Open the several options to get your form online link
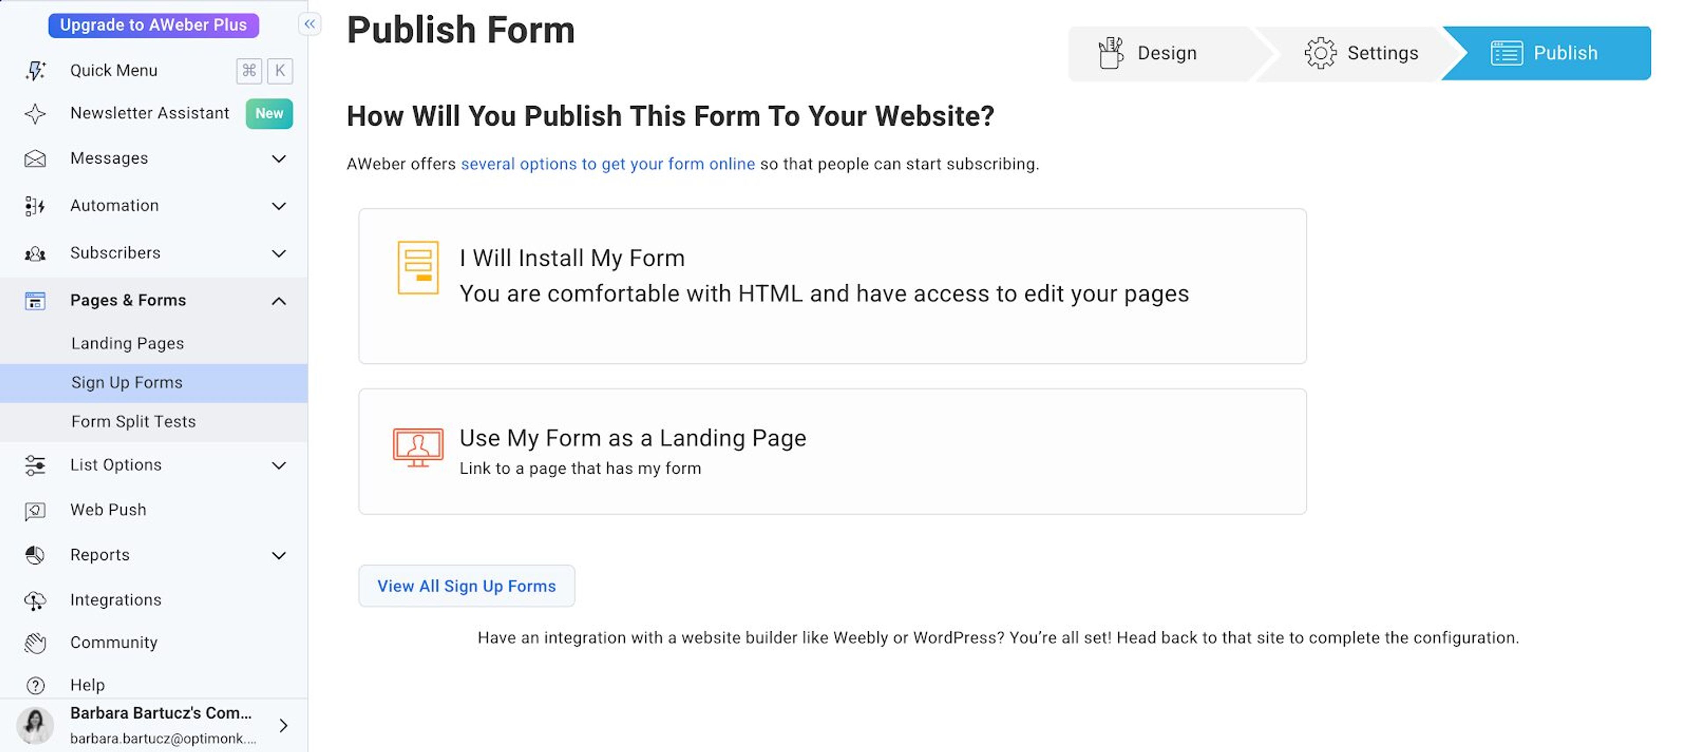The height and width of the screenshot is (752, 1689). point(607,164)
